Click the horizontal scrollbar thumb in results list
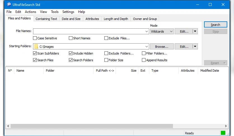Screen dimensions: 234x136 (92, 126)
